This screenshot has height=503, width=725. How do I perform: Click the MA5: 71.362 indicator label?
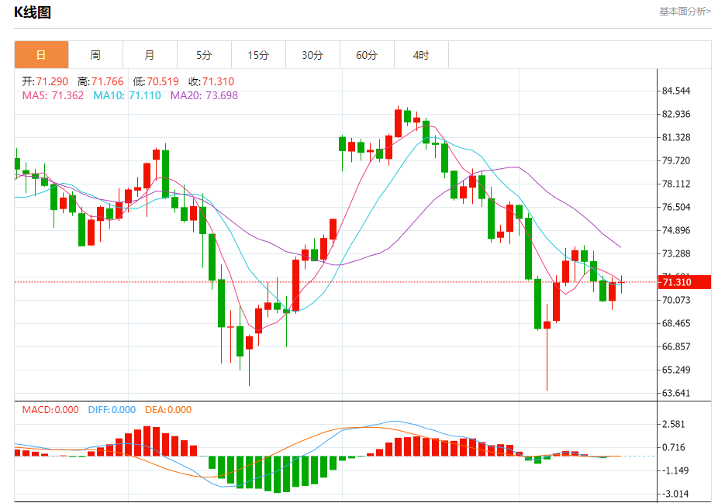point(53,95)
